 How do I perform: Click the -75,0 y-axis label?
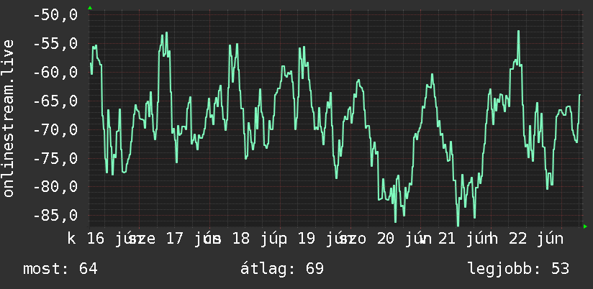(55, 158)
